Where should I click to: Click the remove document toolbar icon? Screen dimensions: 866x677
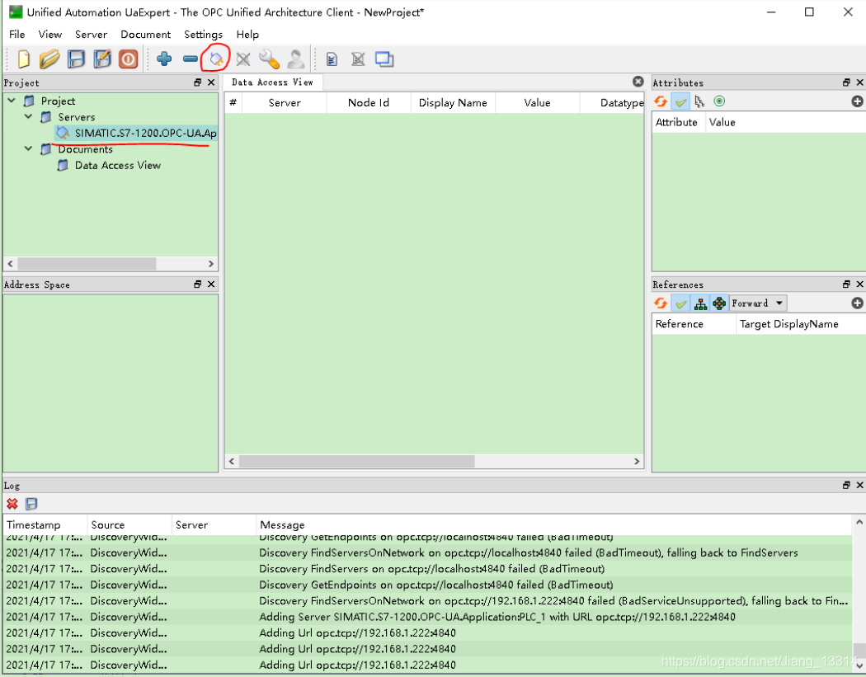[358, 59]
